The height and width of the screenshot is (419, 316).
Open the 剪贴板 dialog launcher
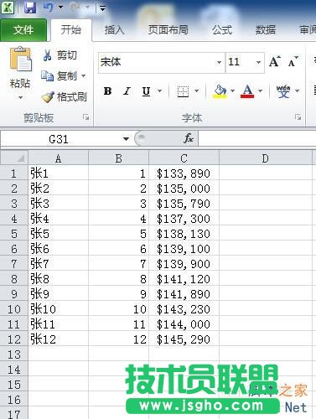[85, 117]
